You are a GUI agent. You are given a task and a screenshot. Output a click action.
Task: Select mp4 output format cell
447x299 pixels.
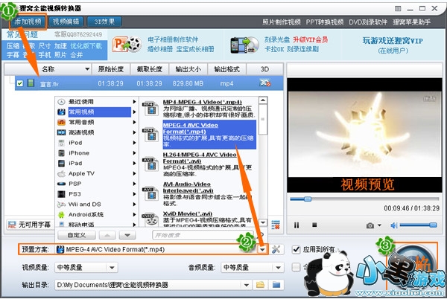pyautogui.click(x=226, y=83)
